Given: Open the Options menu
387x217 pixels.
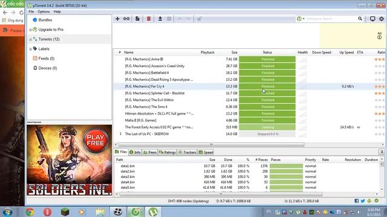Looking at the screenshot, I should [44, 11].
